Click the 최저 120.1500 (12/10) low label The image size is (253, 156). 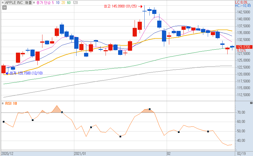pos(26,73)
